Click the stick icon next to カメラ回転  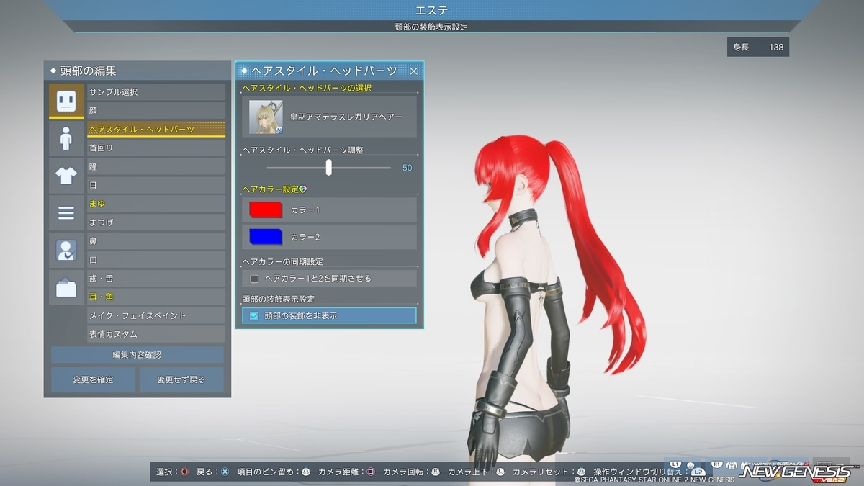[x=436, y=472]
